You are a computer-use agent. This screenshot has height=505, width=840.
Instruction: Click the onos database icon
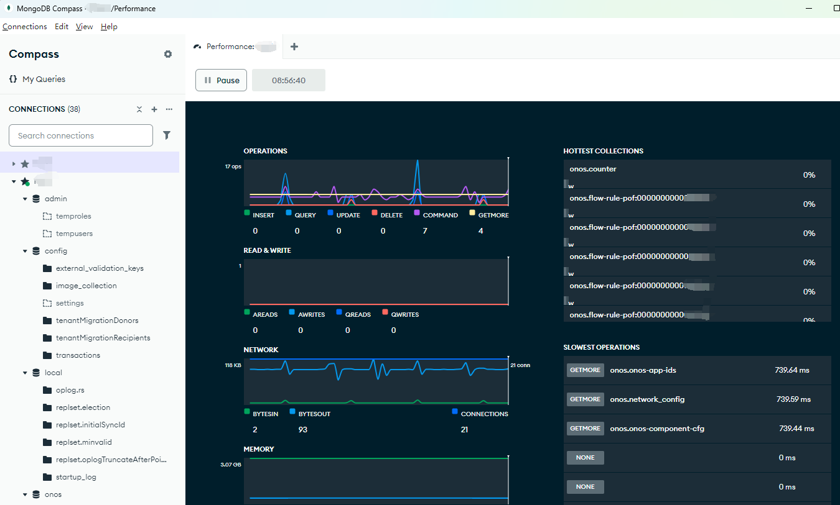[x=36, y=494]
